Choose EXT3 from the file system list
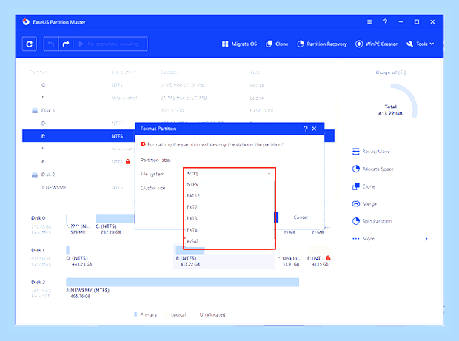The image size is (459, 341). 229,218
